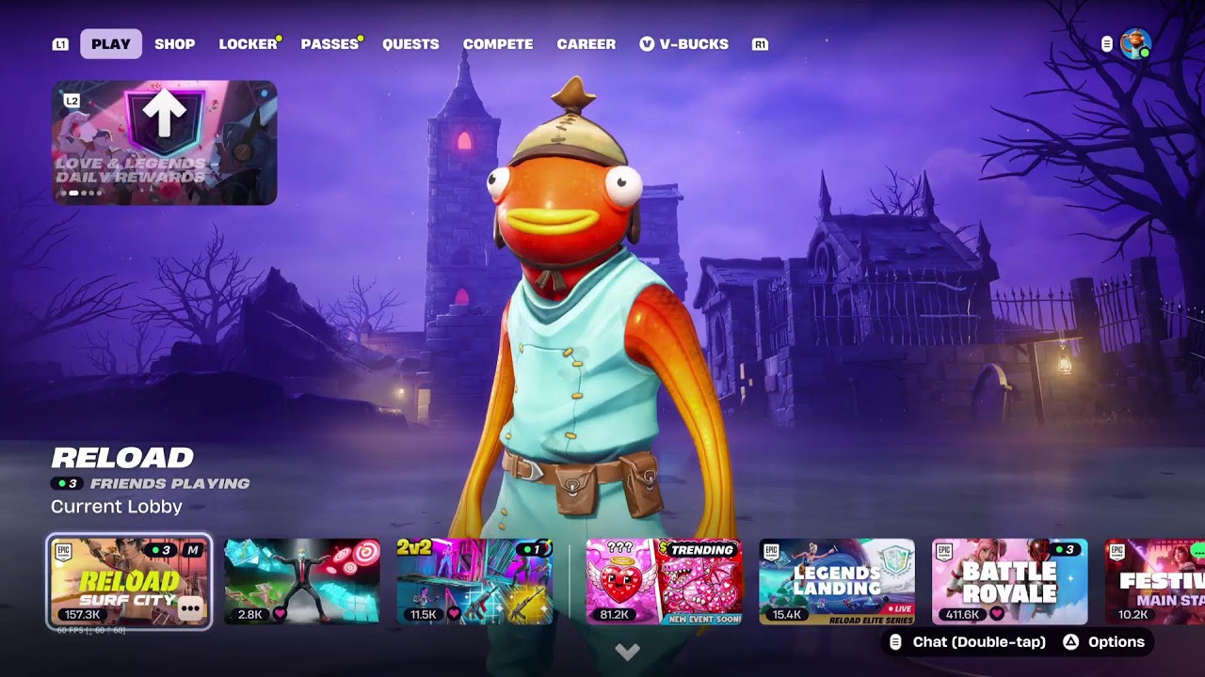Viewport: 1205px width, 677px height.
Task: Click the 2v2 label on the tile
Action: click(x=414, y=547)
